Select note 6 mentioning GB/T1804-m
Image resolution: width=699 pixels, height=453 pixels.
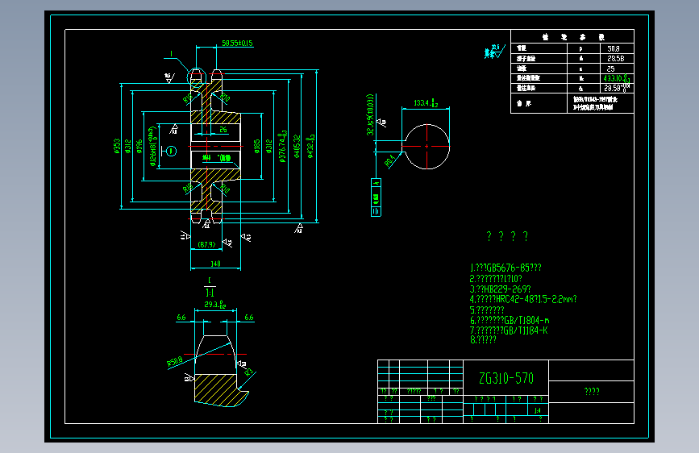coord(510,320)
